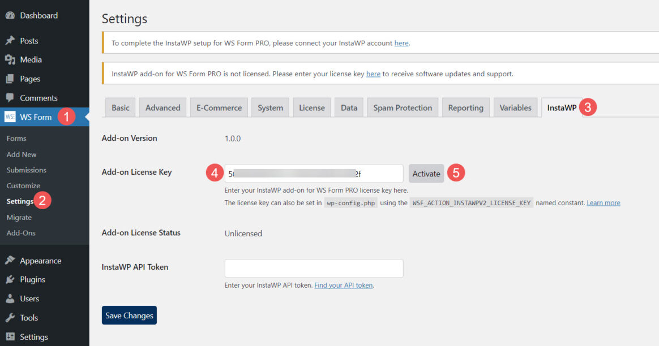Click the Add-on License Status label
659x346 pixels.
coord(141,232)
